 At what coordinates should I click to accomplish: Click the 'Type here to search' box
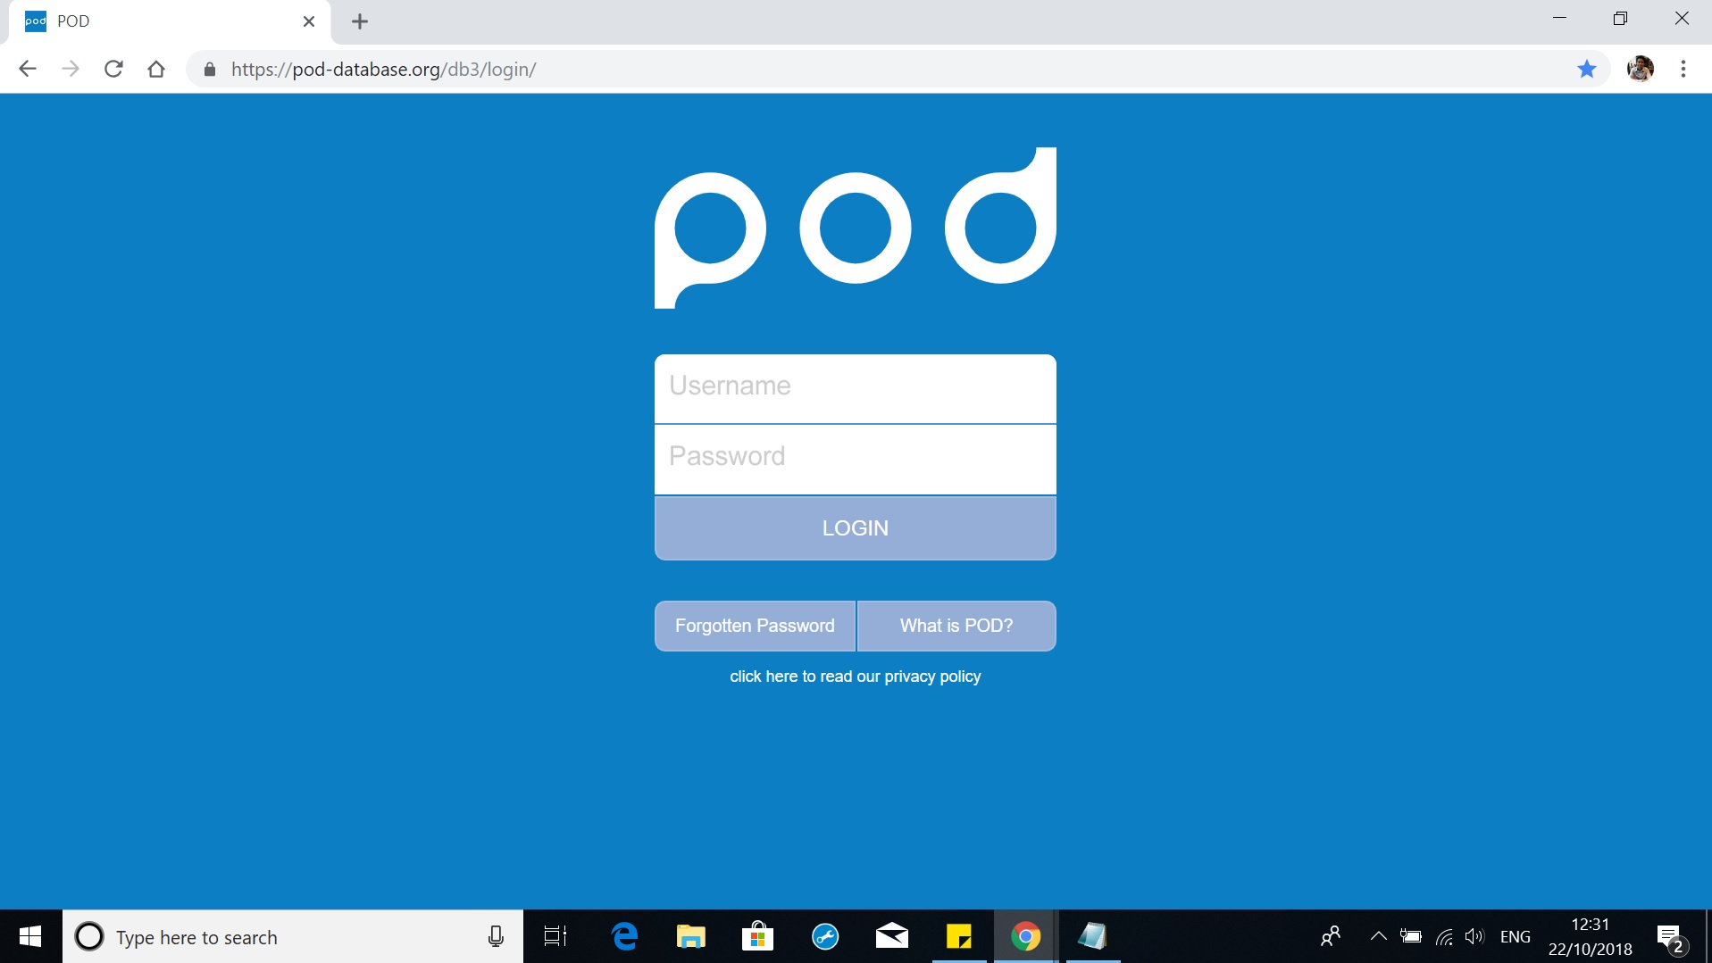point(293,937)
